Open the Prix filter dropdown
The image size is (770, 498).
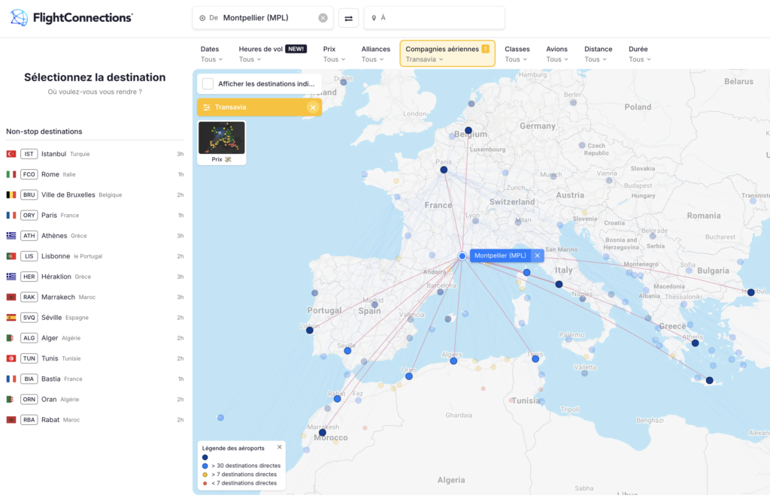click(x=334, y=53)
